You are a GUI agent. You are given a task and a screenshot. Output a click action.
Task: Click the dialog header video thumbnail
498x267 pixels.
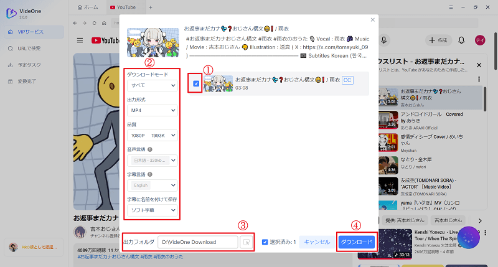[x=153, y=42]
